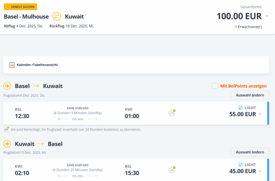Expand the 45.00 EUR fare details arrow
The image size is (275, 181).
[x=260, y=171]
